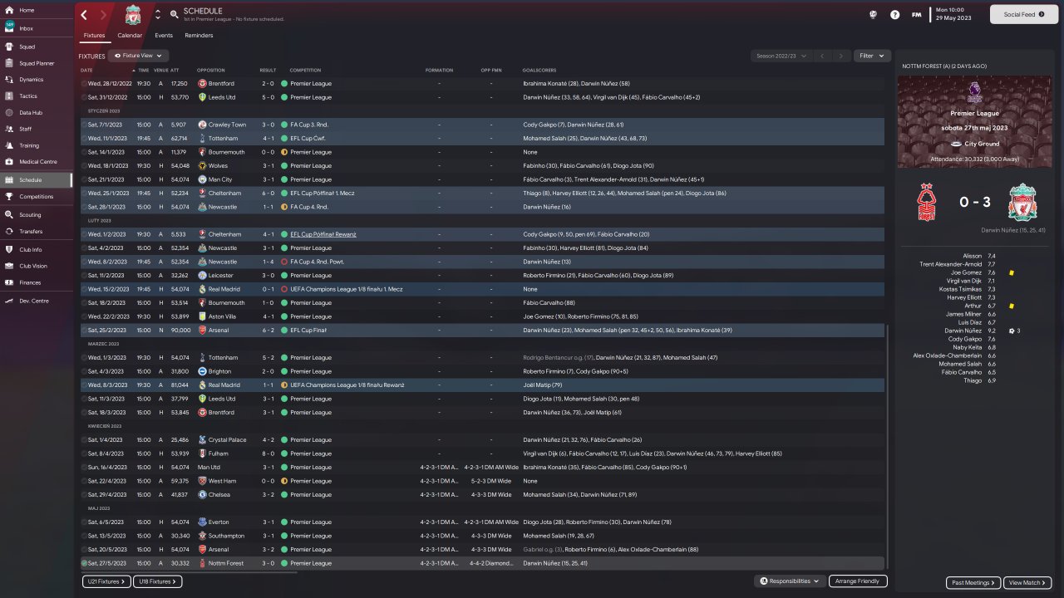Click the Club Vision icon
The image size is (1064, 598).
point(9,266)
